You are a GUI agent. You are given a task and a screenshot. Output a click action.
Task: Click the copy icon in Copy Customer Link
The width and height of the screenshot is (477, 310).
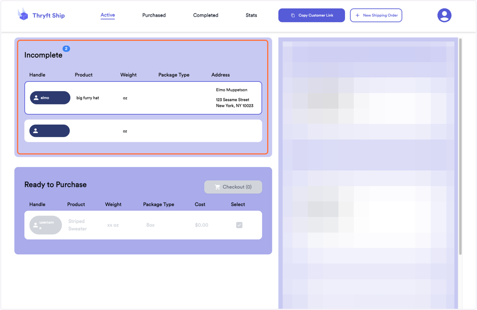(293, 15)
